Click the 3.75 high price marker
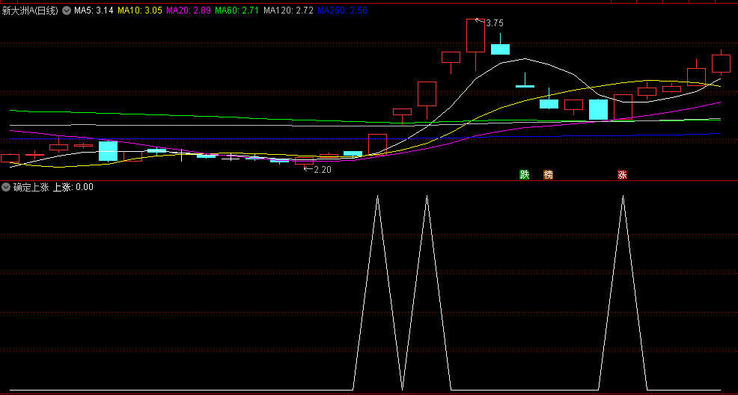The image size is (738, 395). pyautogui.click(x=494, y=23)
